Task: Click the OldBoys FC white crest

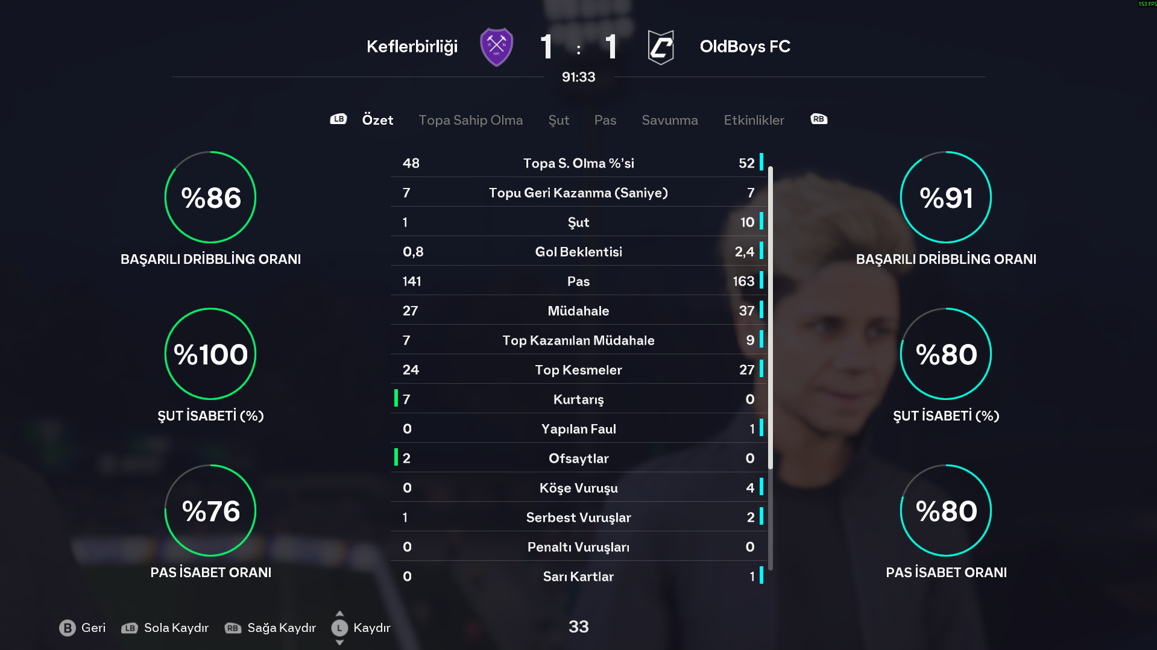Action: click(660, 47)
